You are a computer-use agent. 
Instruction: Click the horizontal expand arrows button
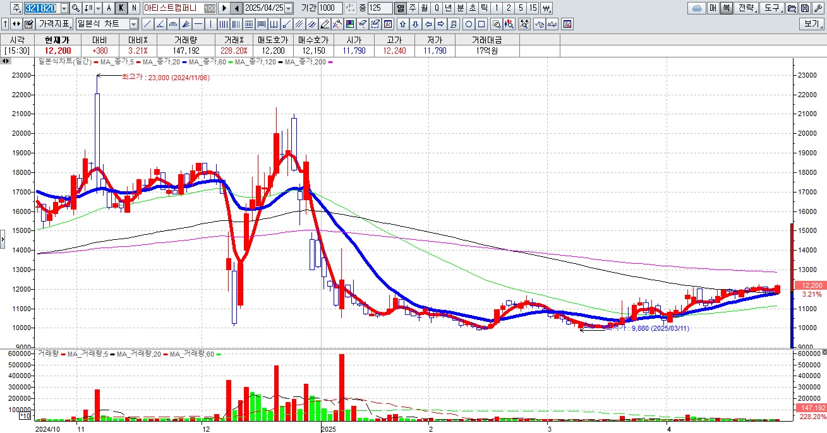point(15,24)
